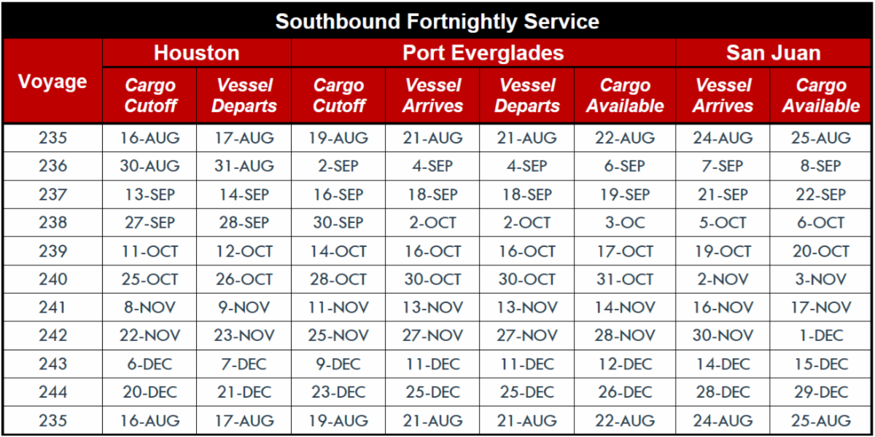This screenshot has height=437, width=875.
Task: Click San Juan's Cargo Available header
Action: tap(821, 95)
